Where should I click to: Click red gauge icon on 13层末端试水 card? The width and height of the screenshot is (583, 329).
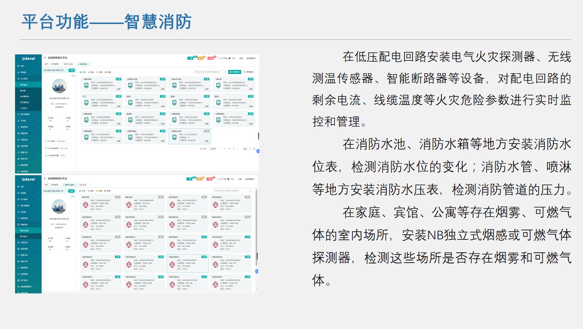[172, 264]
